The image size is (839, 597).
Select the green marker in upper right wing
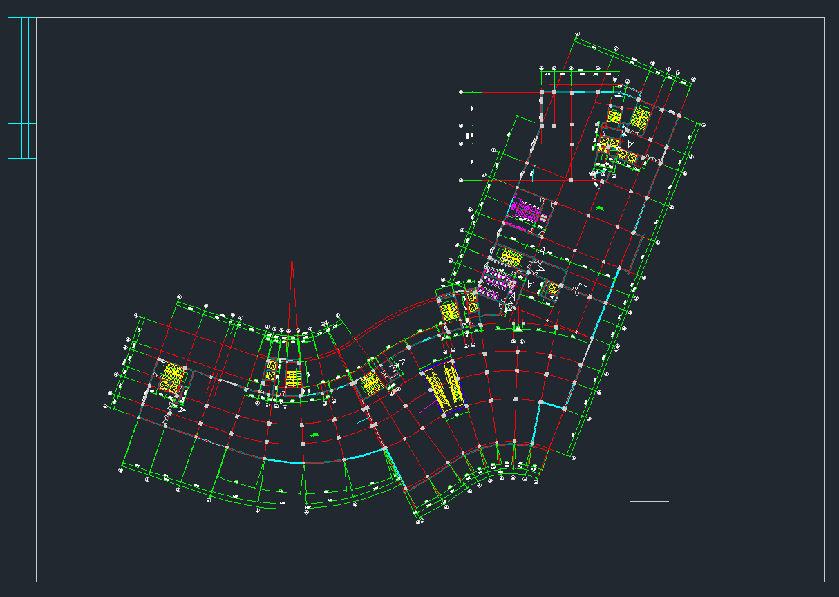(600, 207)
